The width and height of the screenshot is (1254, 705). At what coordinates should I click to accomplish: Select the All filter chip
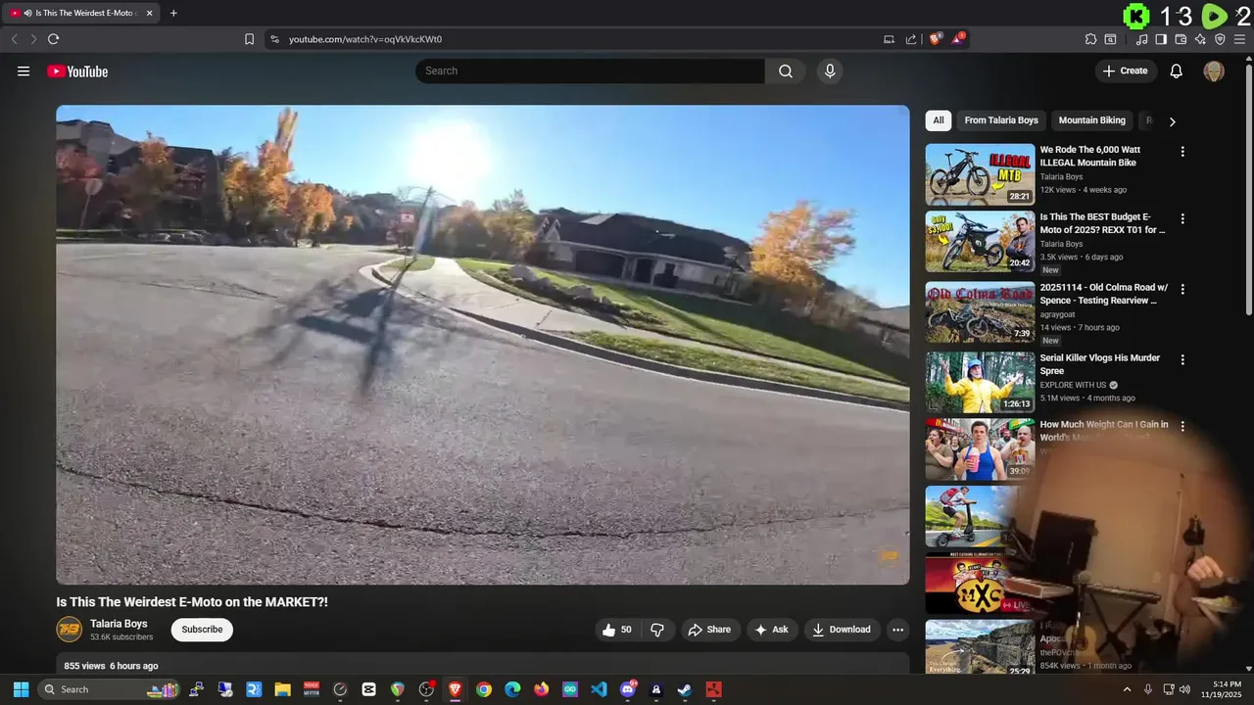[939, 120]
